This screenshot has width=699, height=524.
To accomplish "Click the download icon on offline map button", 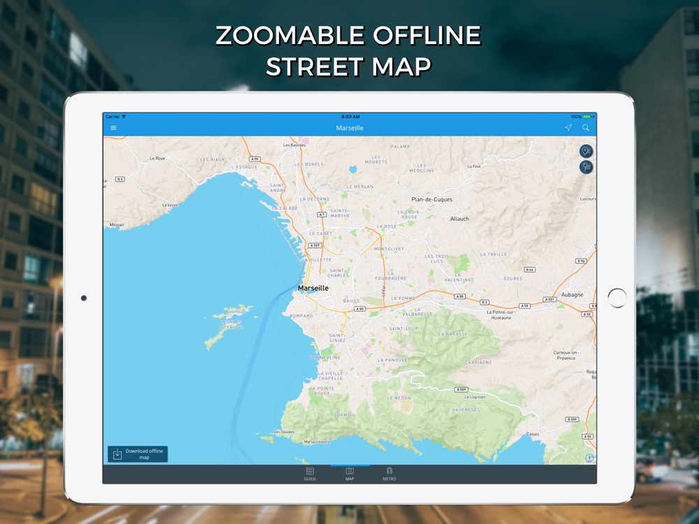I will pyautogui.click(x=117, y=454).
